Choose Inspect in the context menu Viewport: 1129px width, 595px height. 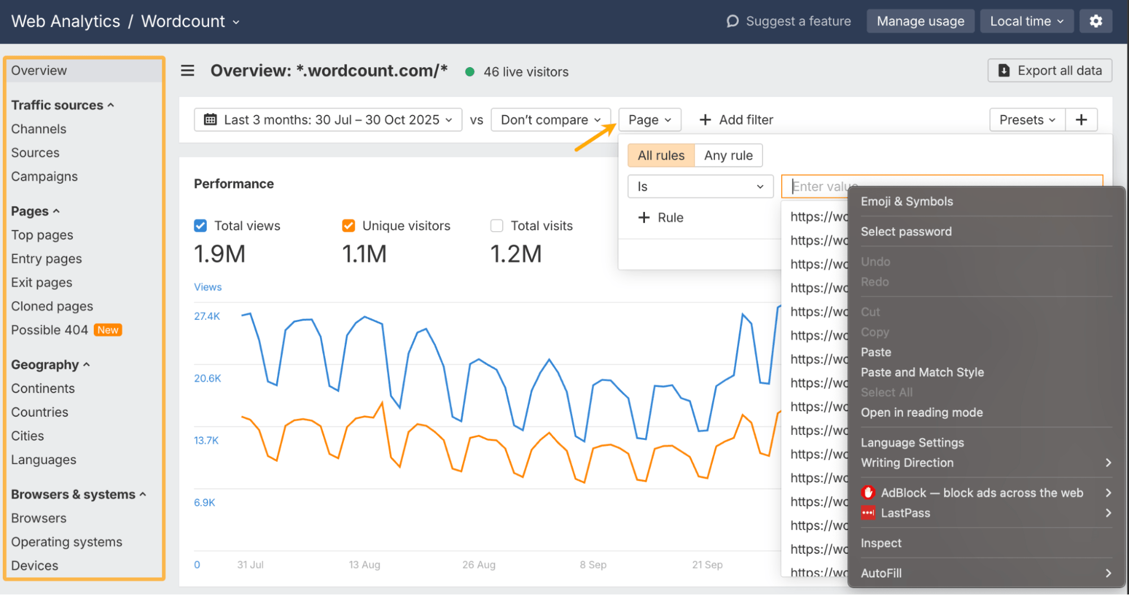pos(881,543)
